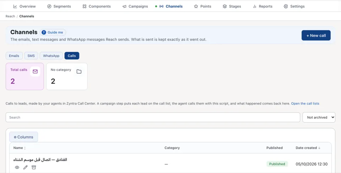Click the Category column header

click(172, 148)
